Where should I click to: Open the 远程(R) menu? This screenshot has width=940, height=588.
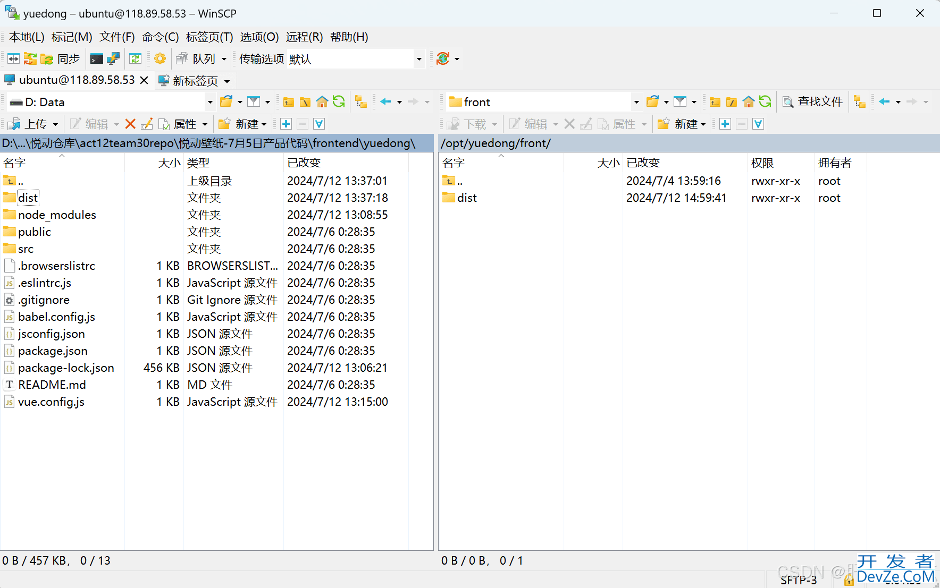point(305,37)
